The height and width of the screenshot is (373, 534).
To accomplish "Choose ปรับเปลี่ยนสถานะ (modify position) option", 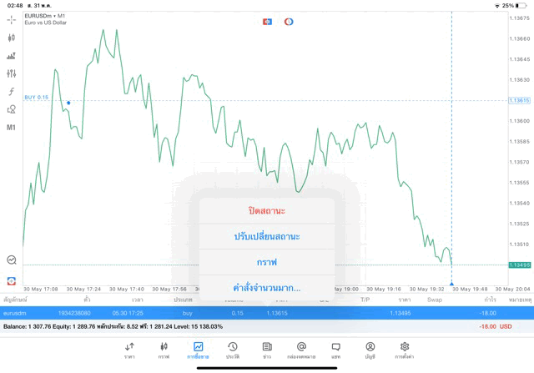I will click(267, 236).
